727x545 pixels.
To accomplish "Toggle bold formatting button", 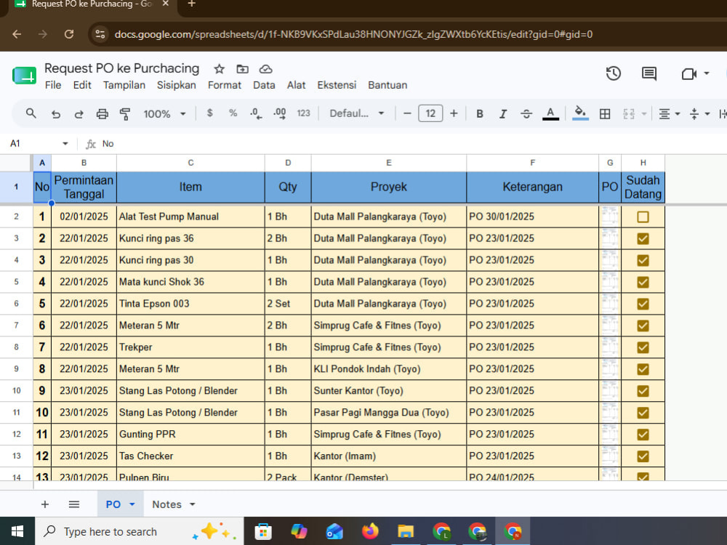I will coord(480,114).
